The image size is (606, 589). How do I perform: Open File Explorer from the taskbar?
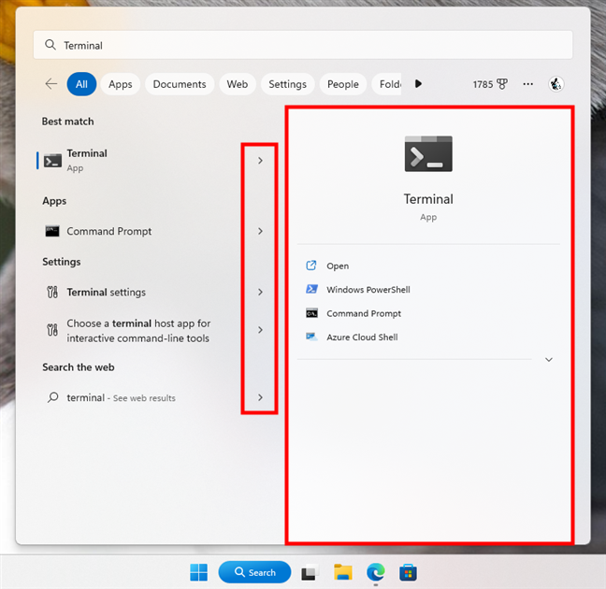point(343,572)
